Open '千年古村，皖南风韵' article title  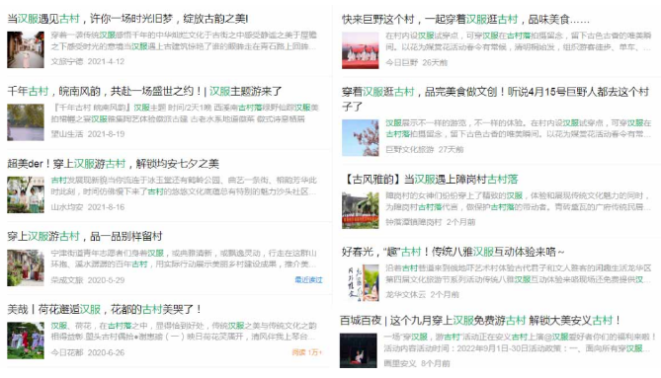[144, 91]
